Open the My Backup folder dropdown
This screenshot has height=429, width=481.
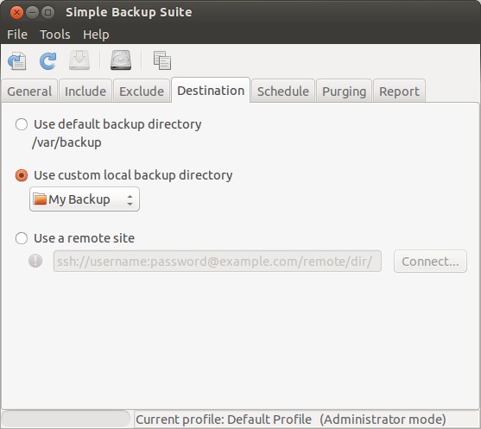85,199
